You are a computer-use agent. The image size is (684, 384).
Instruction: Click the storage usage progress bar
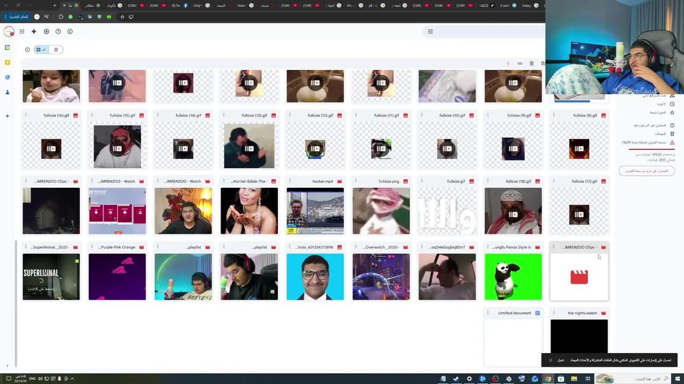coord(651,149)
